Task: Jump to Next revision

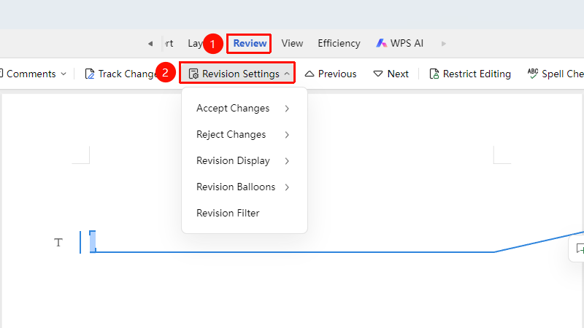Action: 398,74
